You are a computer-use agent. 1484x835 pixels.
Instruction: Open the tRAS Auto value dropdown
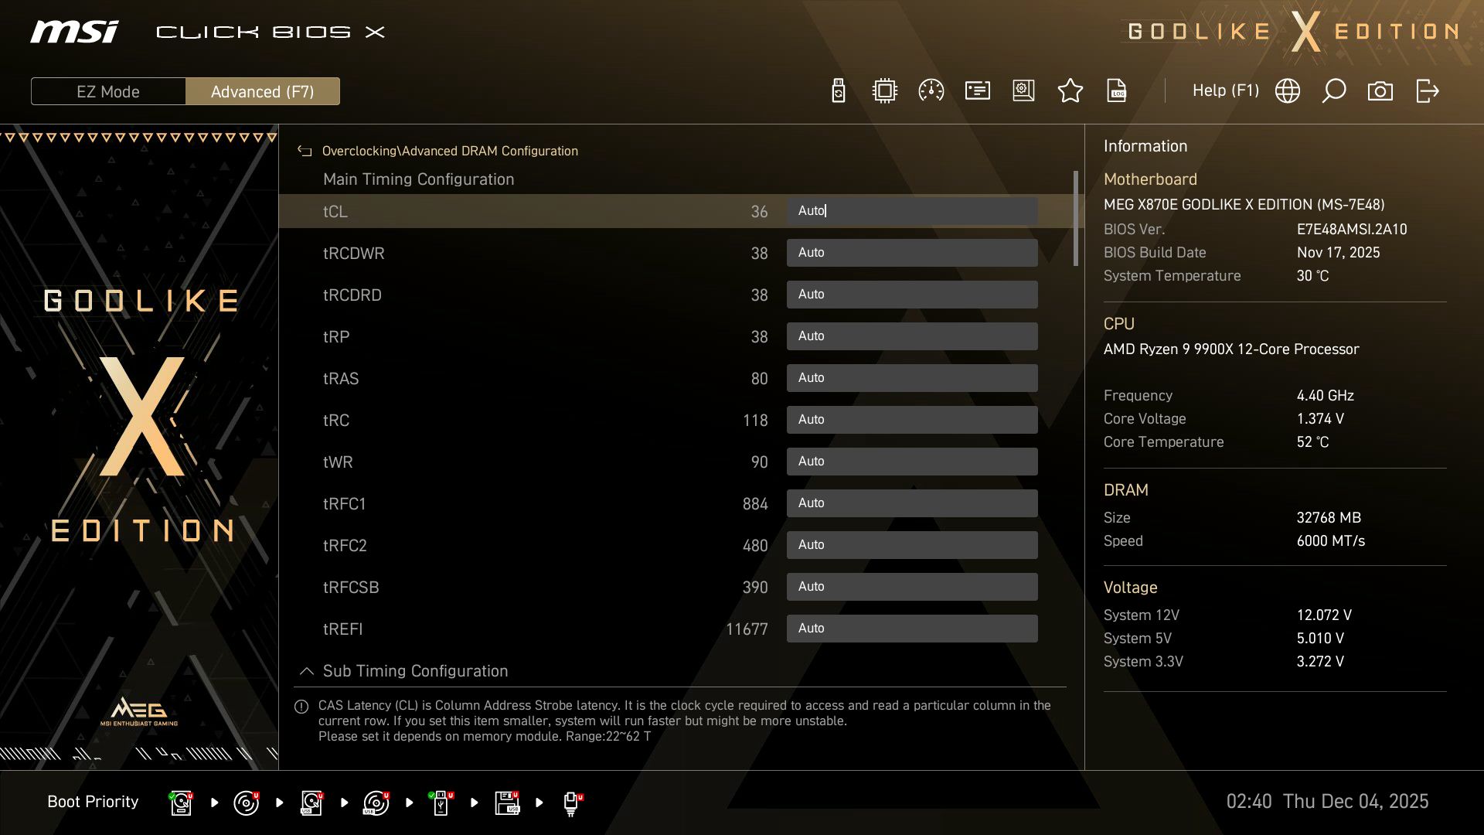tap(912, 377)
